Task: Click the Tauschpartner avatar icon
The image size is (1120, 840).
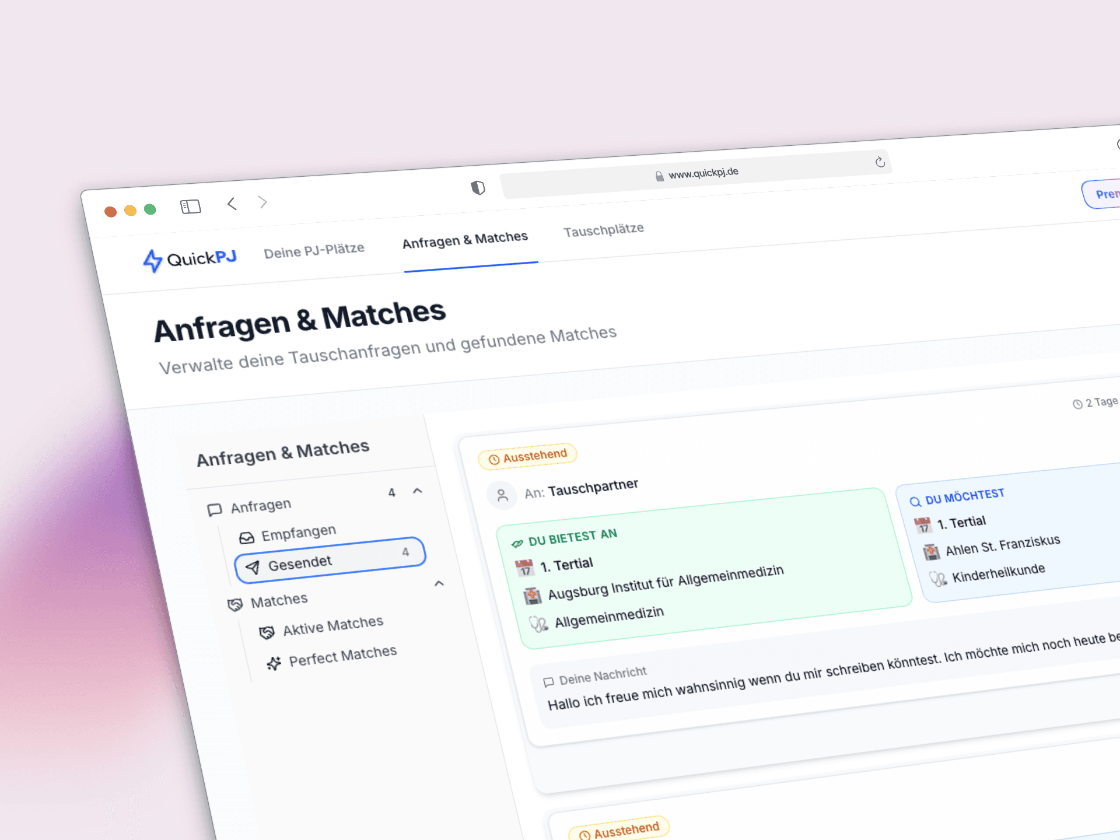Action: pos(502,496)
